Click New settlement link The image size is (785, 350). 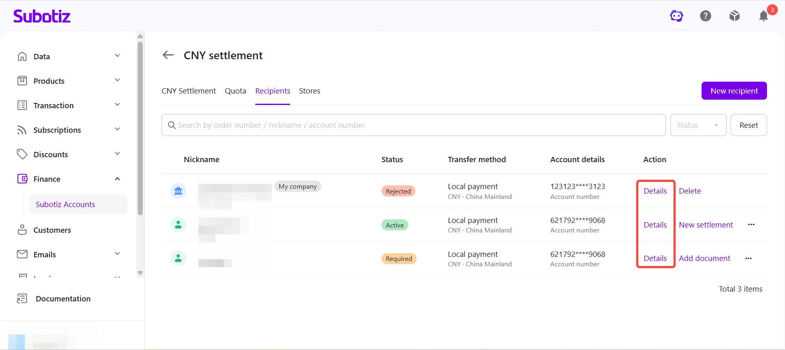tap(706, 225)
